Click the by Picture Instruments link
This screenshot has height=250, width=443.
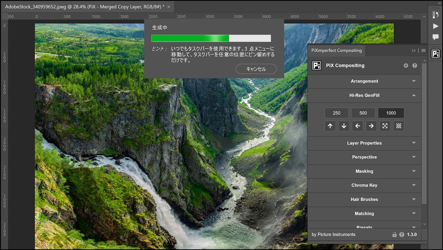[333, 234]
